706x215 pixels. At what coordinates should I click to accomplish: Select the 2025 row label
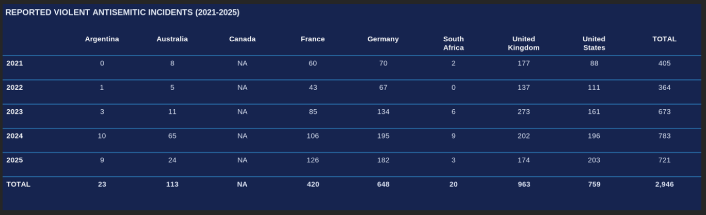click(14, 160)
